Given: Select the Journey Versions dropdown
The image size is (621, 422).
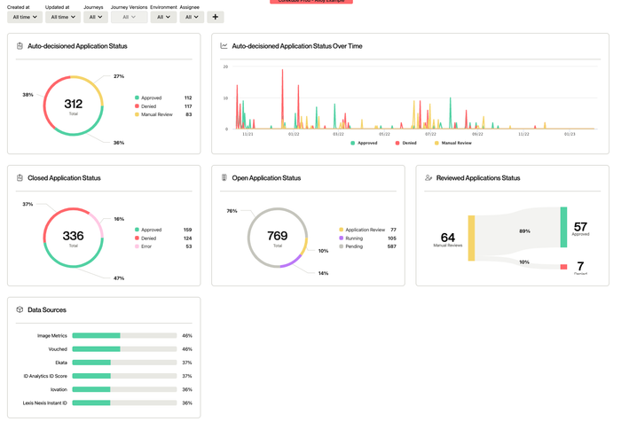Looking at the screenshot, I should pos(130,17).
